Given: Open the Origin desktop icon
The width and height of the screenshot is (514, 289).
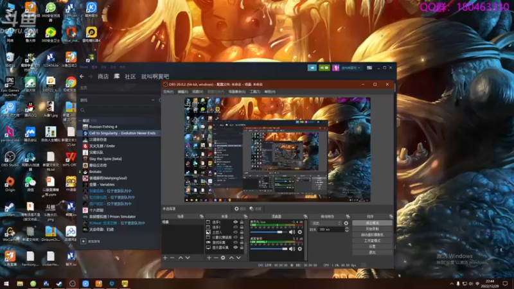Looking at the screenshot, I should pyautogui.click(x=10, y=184).
